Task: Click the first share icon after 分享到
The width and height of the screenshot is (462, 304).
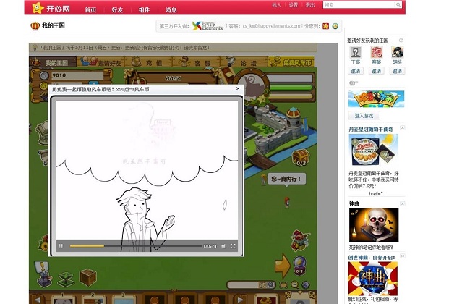Action: 325,26
